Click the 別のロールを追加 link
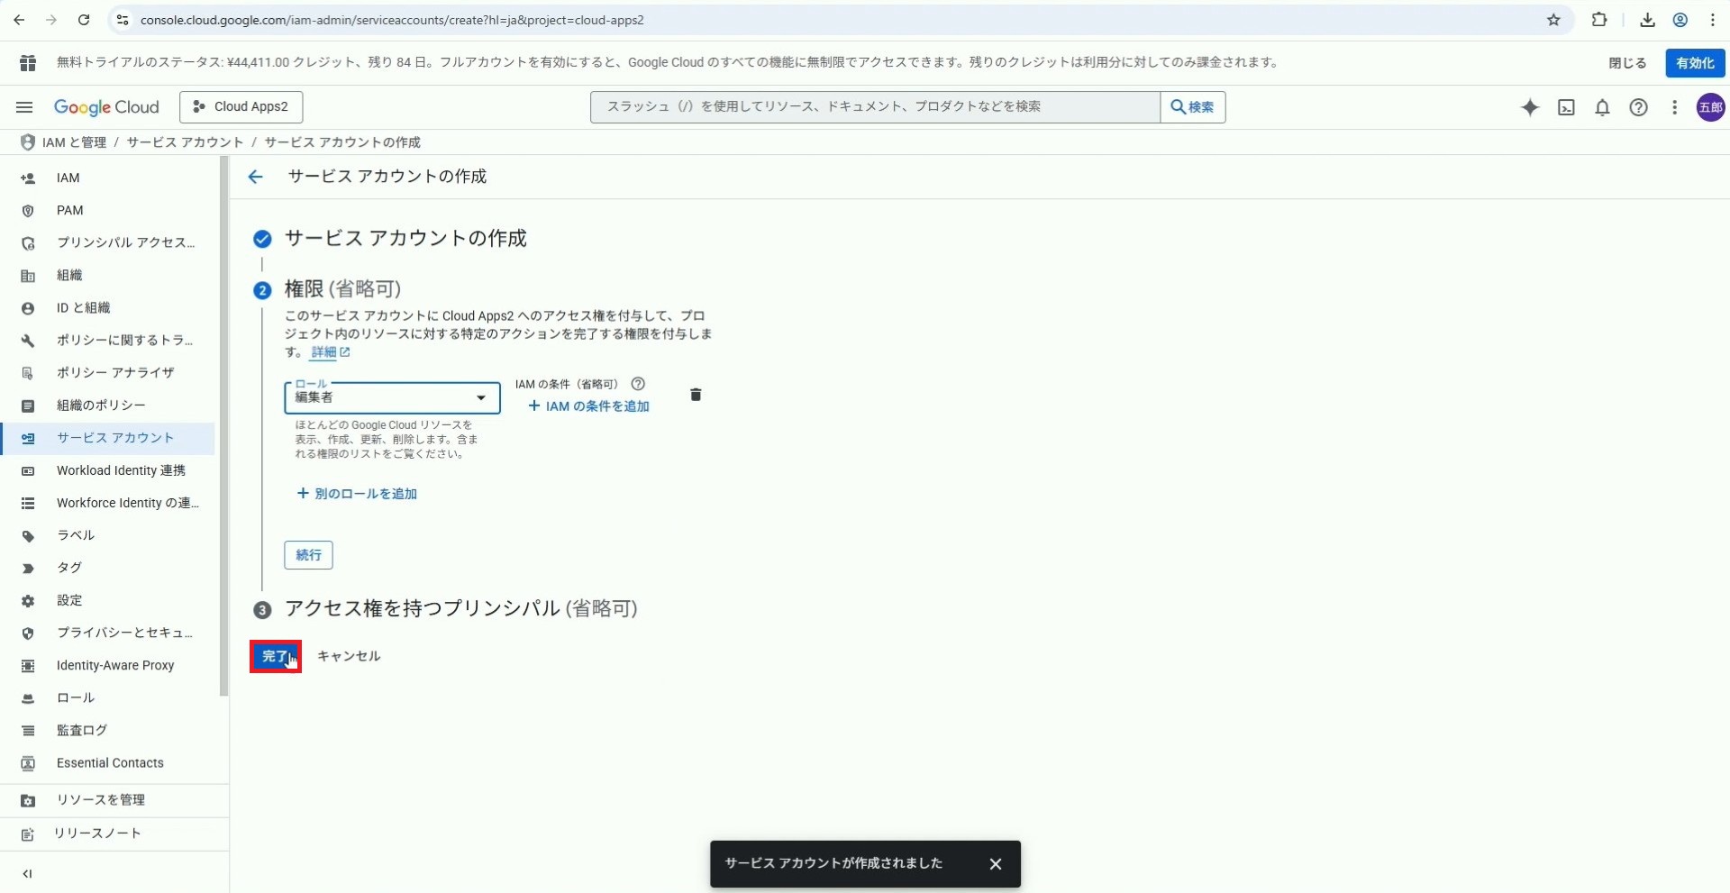 (x=357, y=494)
